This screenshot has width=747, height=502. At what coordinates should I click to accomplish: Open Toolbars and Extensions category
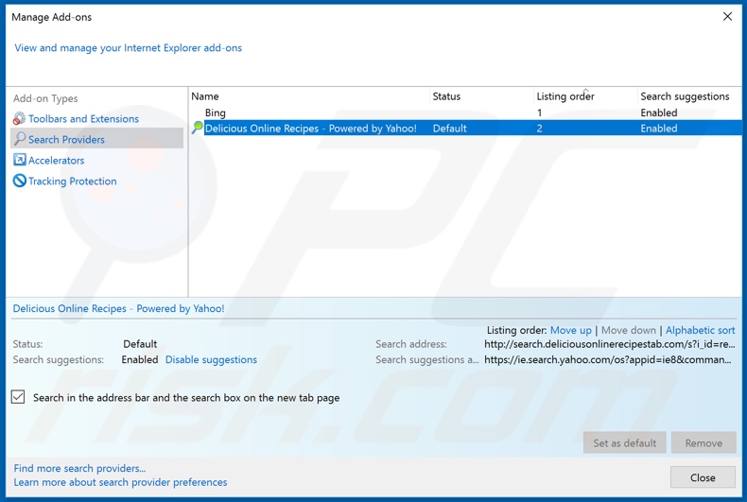[83, 118]
